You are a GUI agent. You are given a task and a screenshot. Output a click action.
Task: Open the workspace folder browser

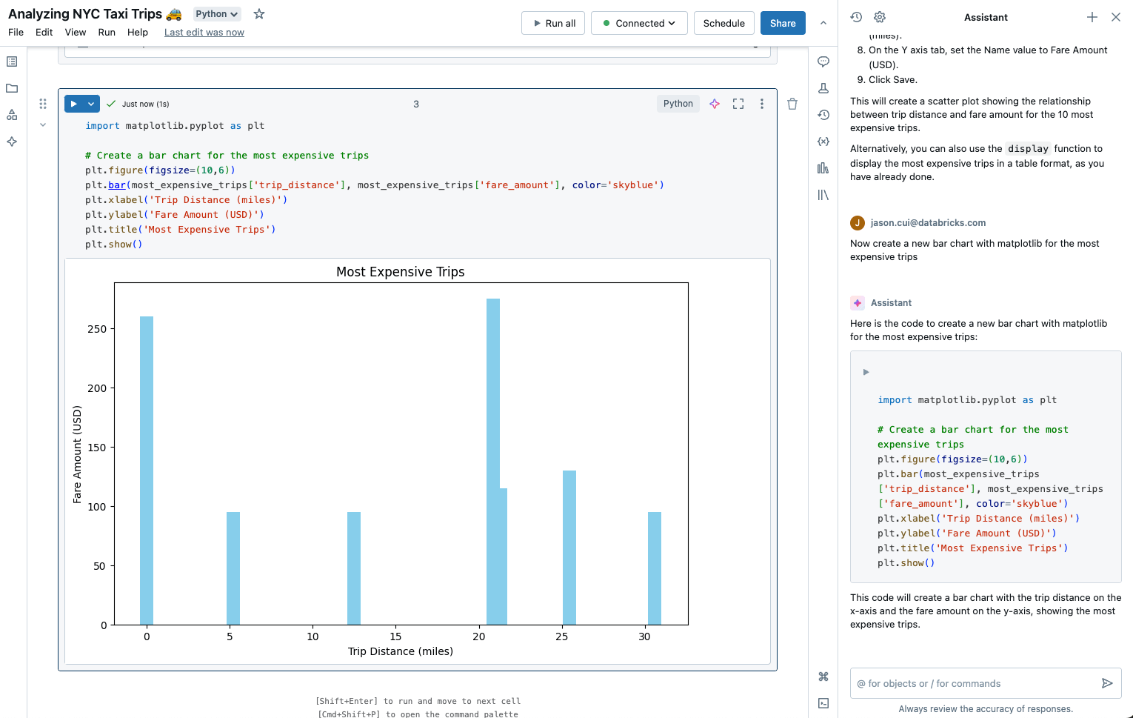pyautogui.click(x=11, y=88)
